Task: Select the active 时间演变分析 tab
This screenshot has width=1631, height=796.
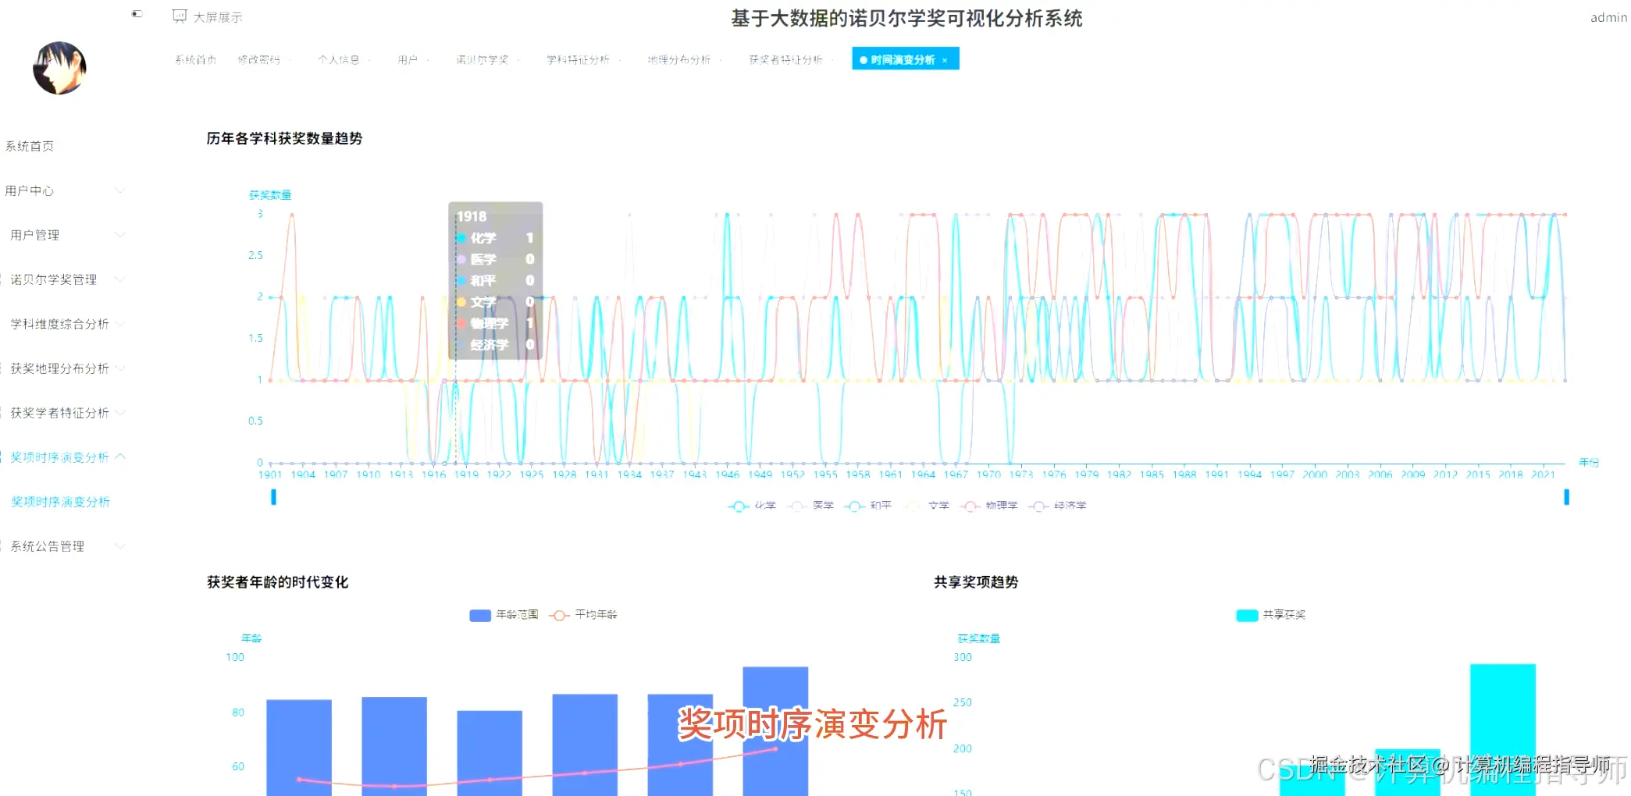Action: click(x=903, y=59)
